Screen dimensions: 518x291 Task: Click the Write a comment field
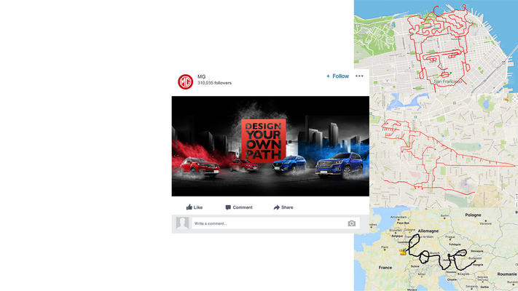(x=275, y=223)
